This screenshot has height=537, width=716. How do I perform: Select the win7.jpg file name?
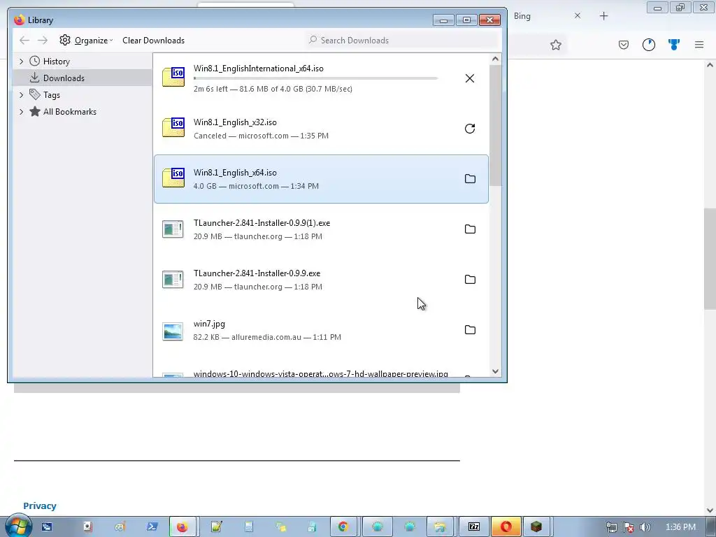[209, 324]
